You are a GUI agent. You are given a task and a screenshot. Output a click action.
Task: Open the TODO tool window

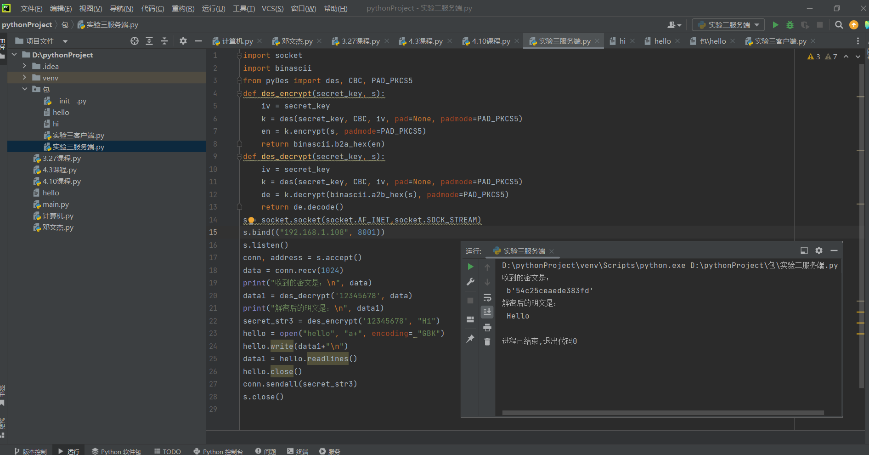pos(168,451)
